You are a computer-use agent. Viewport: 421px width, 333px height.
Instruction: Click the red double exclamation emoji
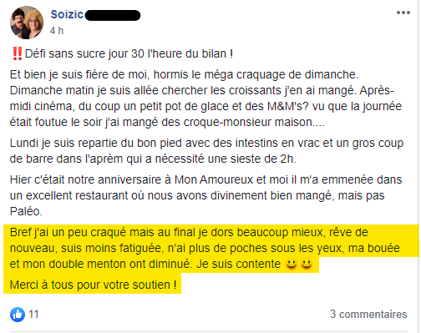click(x=18, y=53)
